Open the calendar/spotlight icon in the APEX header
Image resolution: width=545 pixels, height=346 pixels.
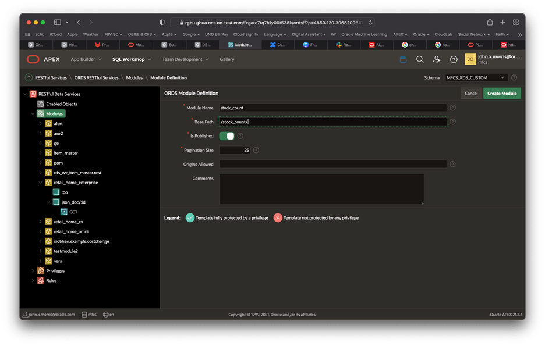pos(403,59)
